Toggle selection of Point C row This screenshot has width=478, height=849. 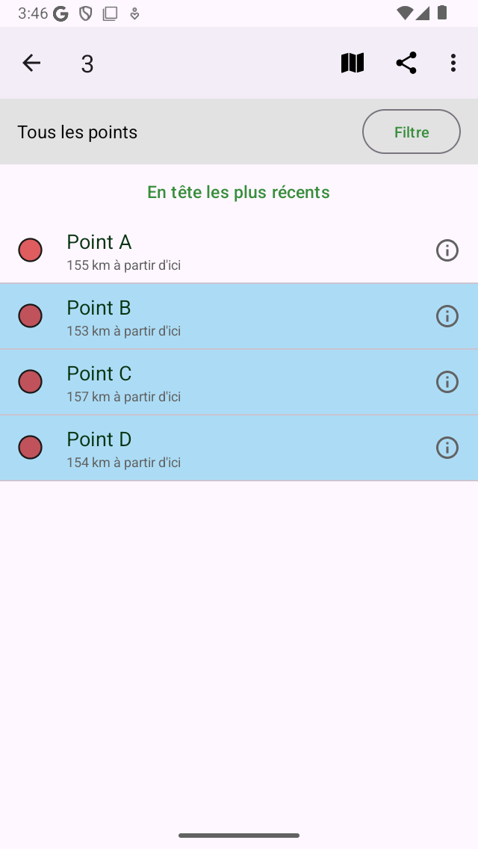coord(224,383)
